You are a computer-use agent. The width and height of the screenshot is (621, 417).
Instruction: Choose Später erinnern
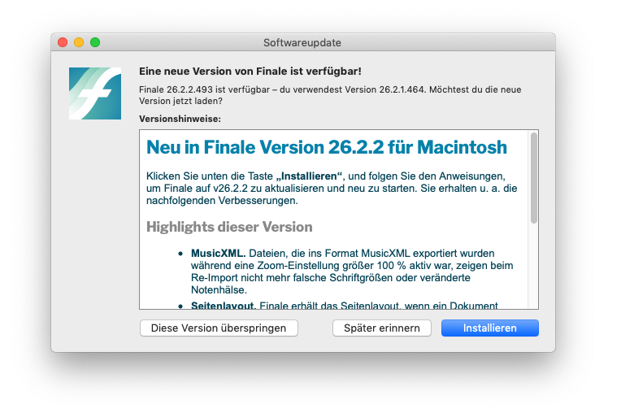382,328
